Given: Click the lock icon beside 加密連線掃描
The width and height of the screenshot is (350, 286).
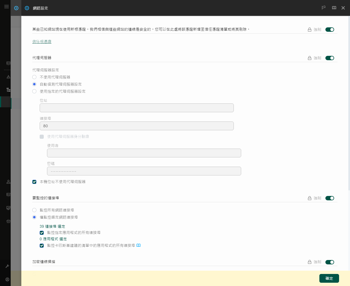Looking at the screenshot, I should (x=309, y=262).
